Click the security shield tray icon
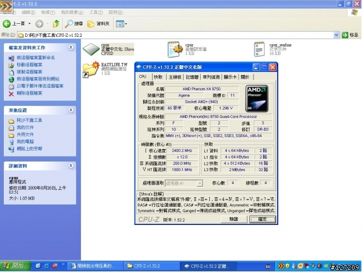The height and width of the screenshot is (272, 362). (x=288, y=266)
